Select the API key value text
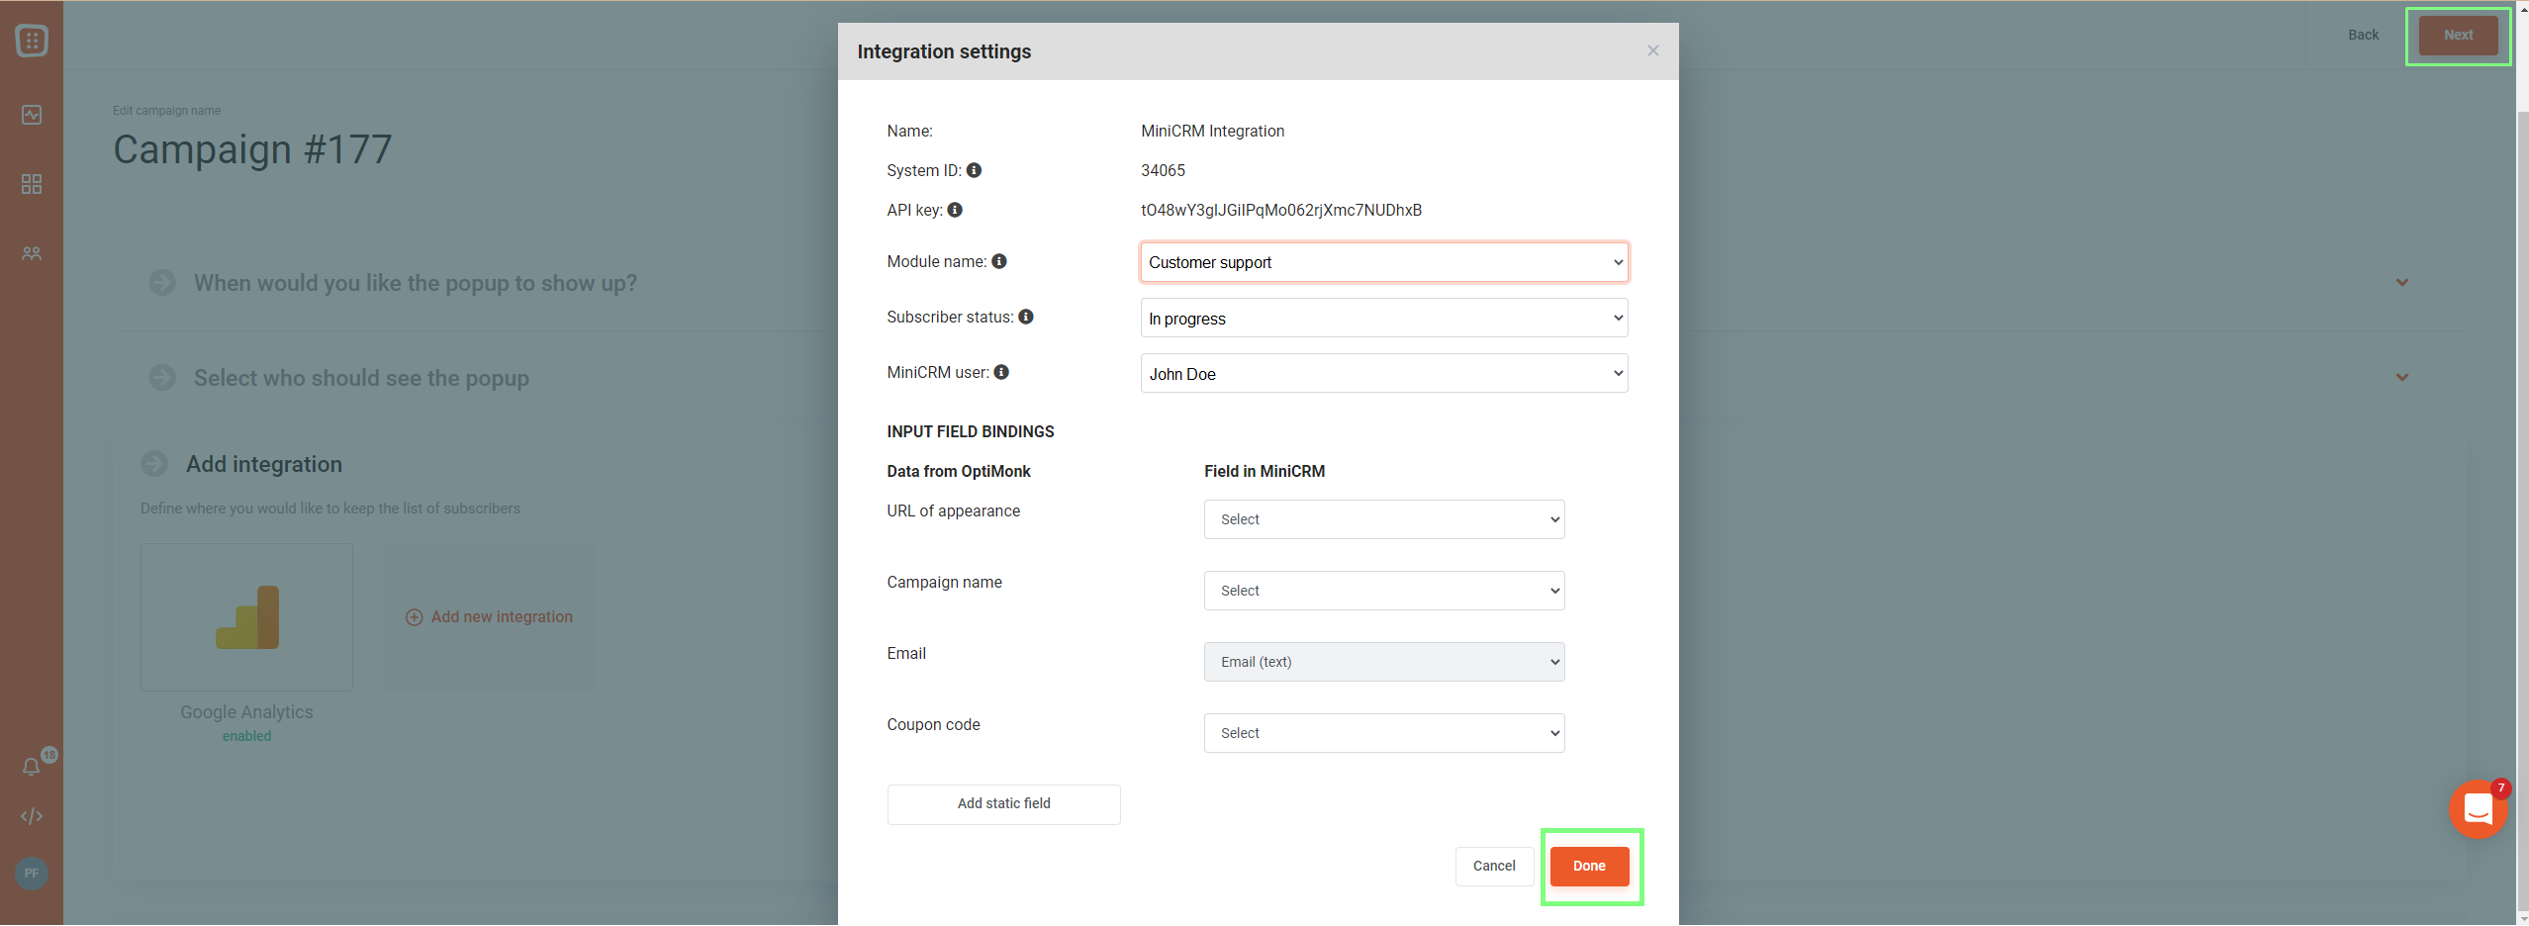This screenshot has width=2529, height=926. [1281, 210]
